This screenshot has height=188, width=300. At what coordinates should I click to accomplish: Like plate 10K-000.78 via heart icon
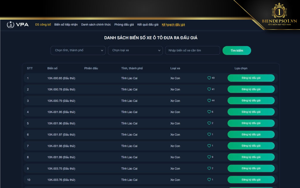pyautogui.click(x=209, y=89)
